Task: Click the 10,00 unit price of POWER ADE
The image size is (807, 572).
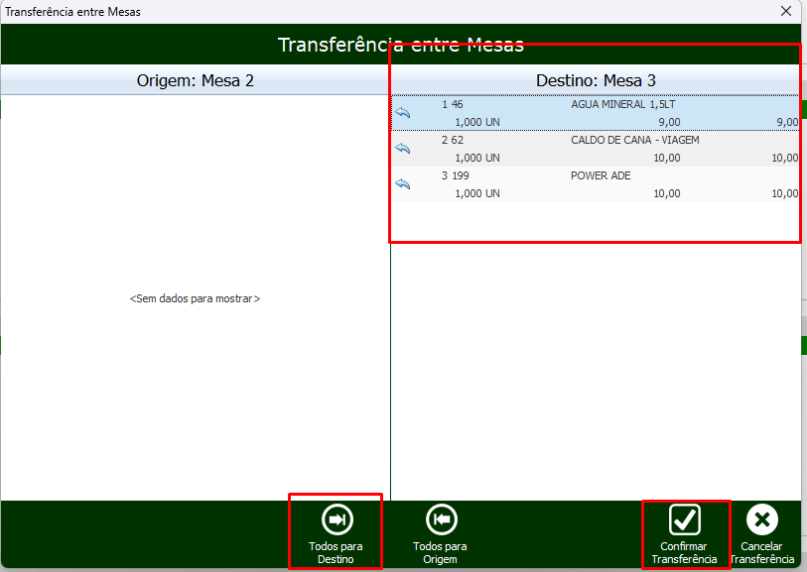Action: 666,193
